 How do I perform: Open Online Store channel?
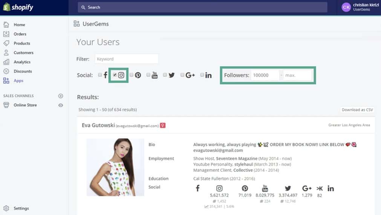click(x=25, y=105)
